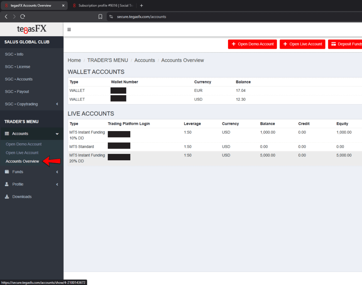The width and height of the screenshot is (362, 285).
Task: Switch to Subscription profile #9316 tab
Action: [103, 6]
